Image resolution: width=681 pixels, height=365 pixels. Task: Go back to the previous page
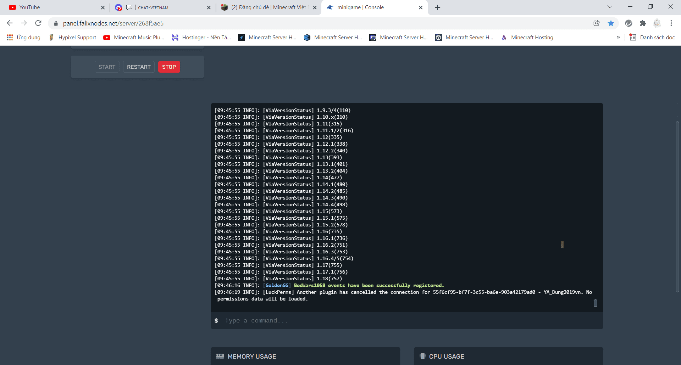[10, 23]
